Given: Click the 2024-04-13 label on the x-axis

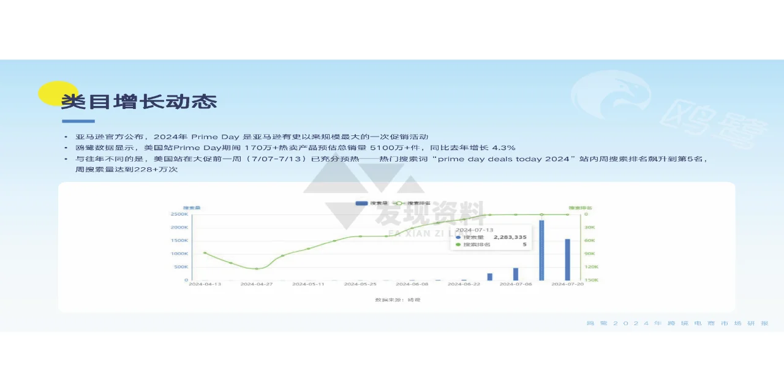Looking at the screenshot, I should coord(206,284).
